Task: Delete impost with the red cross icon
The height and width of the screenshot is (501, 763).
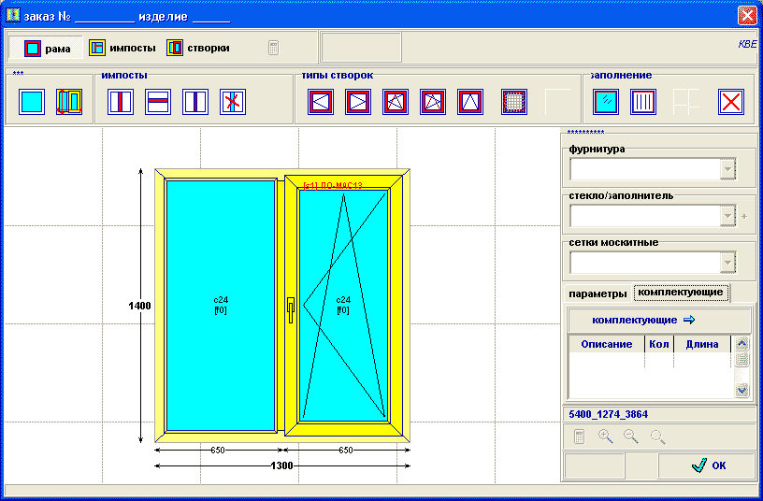Action: click(233, 102)
